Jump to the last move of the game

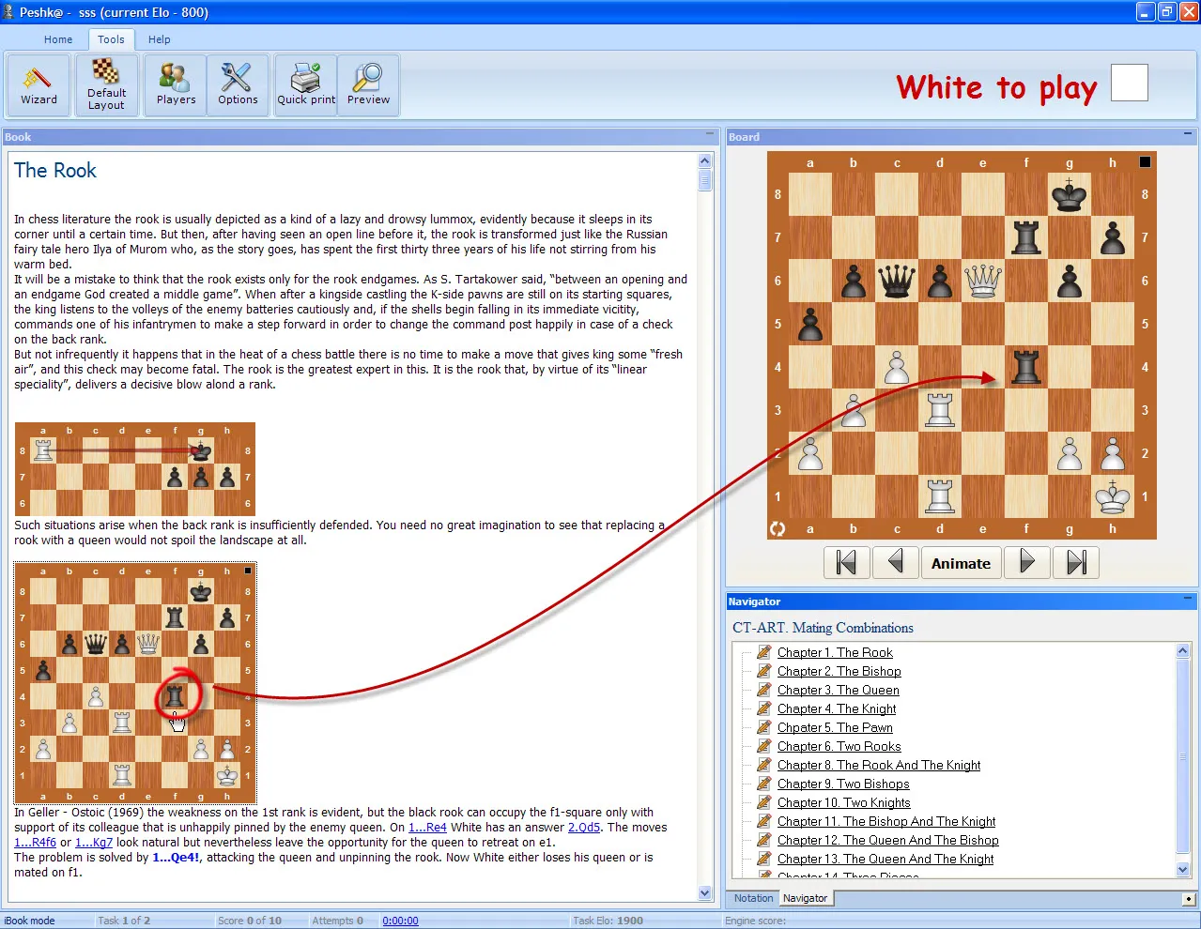(x=1076, y=563)
